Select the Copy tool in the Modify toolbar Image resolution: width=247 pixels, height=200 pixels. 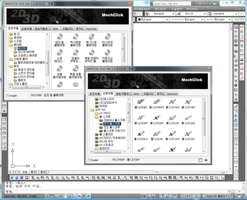(x=236, y=111)
